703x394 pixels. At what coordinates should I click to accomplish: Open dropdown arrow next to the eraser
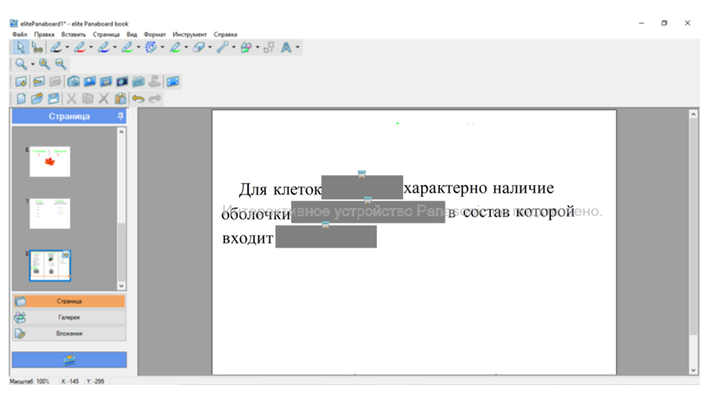[210, 47]
